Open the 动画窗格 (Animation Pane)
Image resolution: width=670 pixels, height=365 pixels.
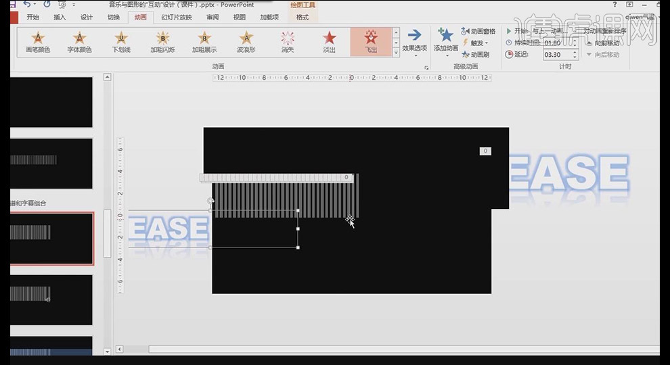point(478,31)
